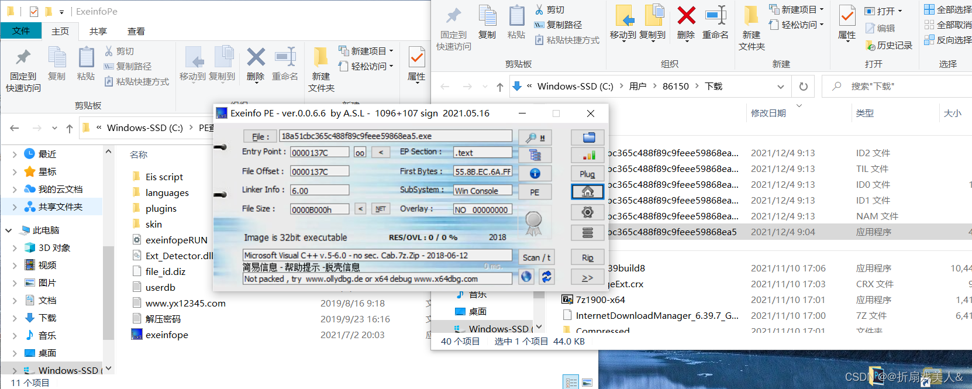Click the Plug button in Exeinfo PE
The height and width of the screenshot is (389, 972).
[x=588, y=174]
